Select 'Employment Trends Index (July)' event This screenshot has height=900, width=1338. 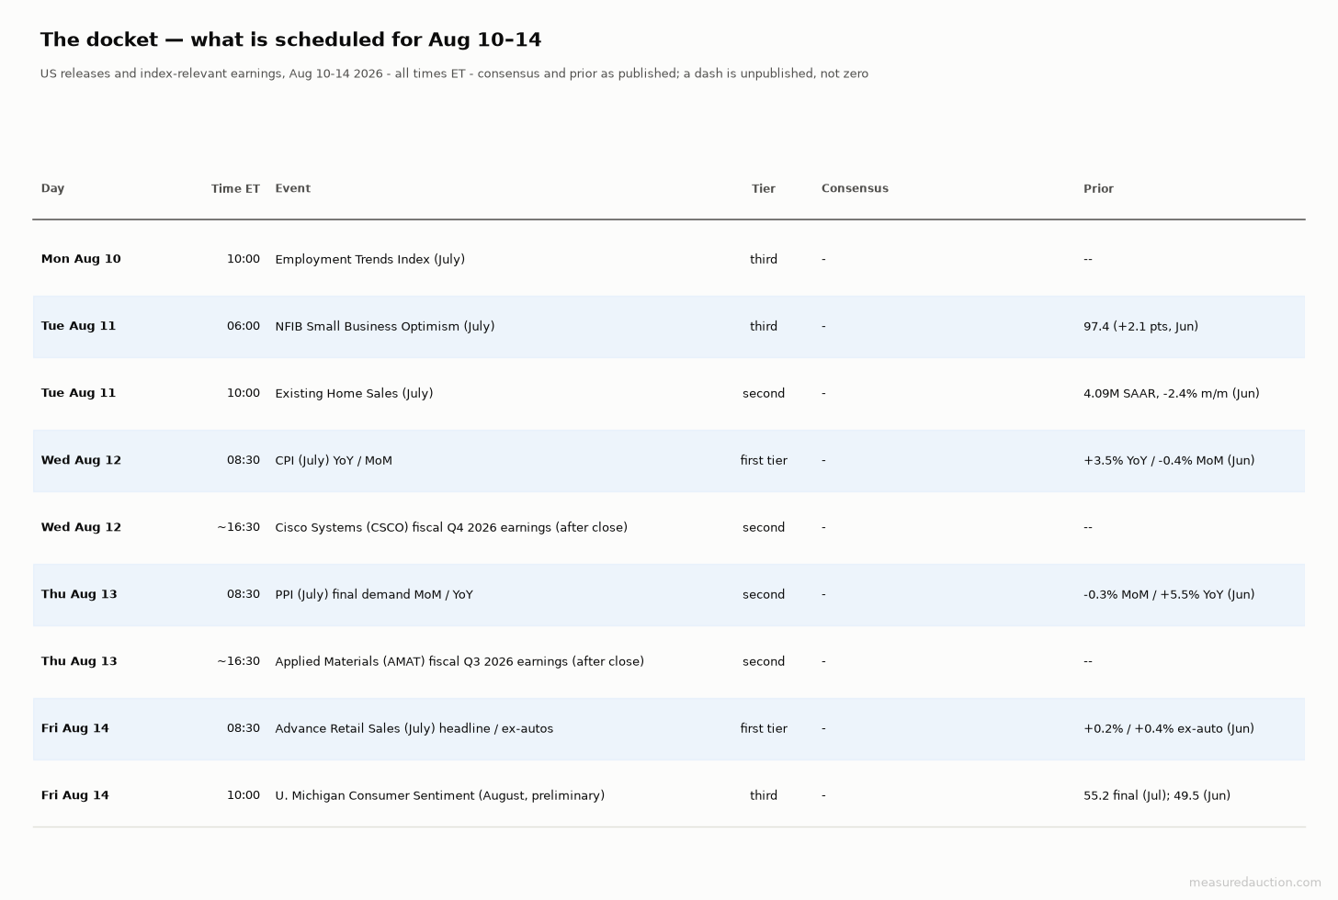(369, 259)
